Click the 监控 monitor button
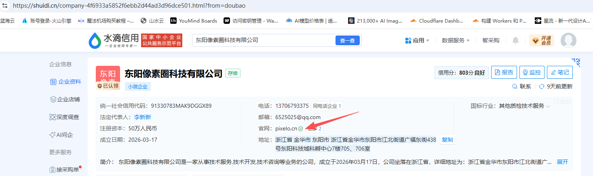This screenshot has width=593, height=176. 532,73
